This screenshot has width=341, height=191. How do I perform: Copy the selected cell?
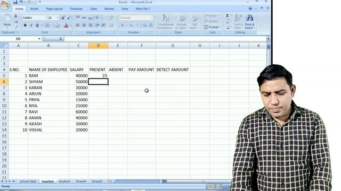click(15, 21)
